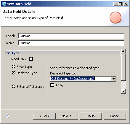Cancel the New Data Field dialog
This screenshot has width=130, height=124.
pos(115,116)
